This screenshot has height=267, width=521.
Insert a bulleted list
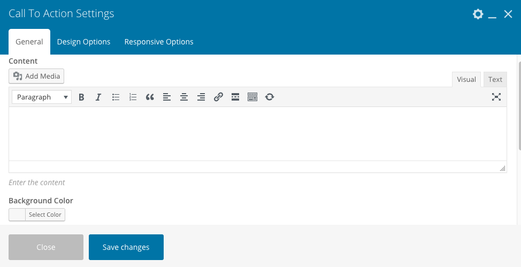(116, 97)
